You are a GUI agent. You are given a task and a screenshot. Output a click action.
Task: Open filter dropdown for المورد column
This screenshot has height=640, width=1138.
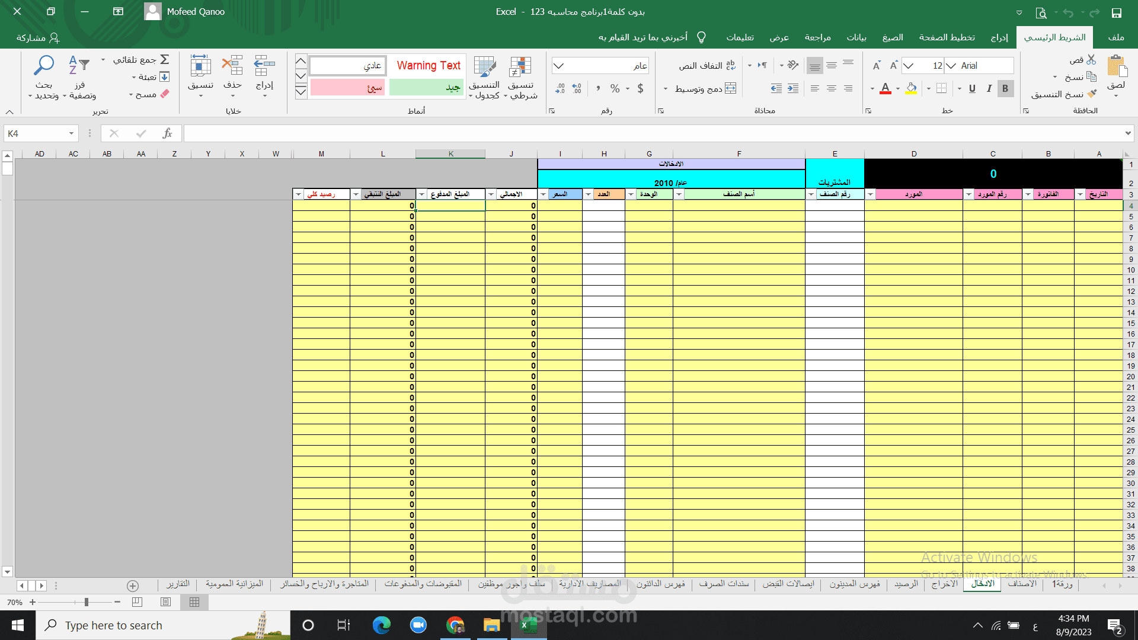[x=870, y=194]
